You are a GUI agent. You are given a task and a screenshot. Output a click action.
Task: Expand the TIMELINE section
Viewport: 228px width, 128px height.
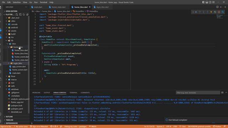coord(16,120)
